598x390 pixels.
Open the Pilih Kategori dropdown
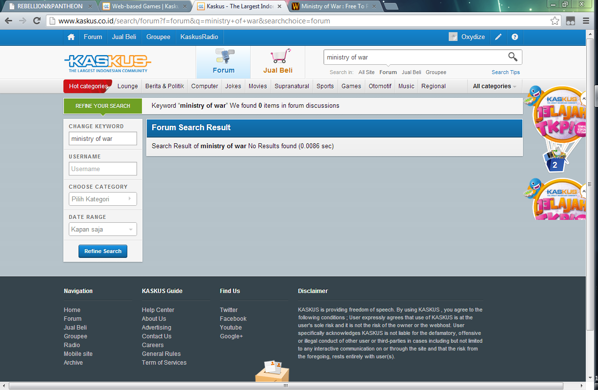[x=103, y=199]
